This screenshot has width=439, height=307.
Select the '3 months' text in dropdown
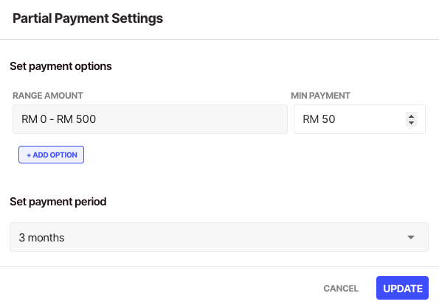coord(41,238)
